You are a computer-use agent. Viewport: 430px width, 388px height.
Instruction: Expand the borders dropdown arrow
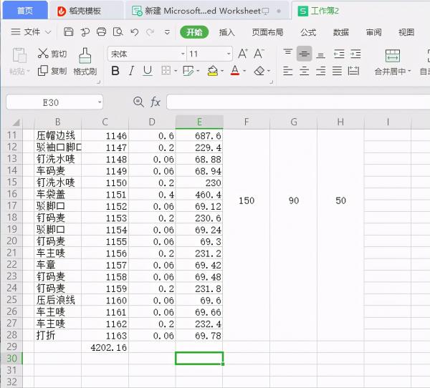click(x=176, y=71)
